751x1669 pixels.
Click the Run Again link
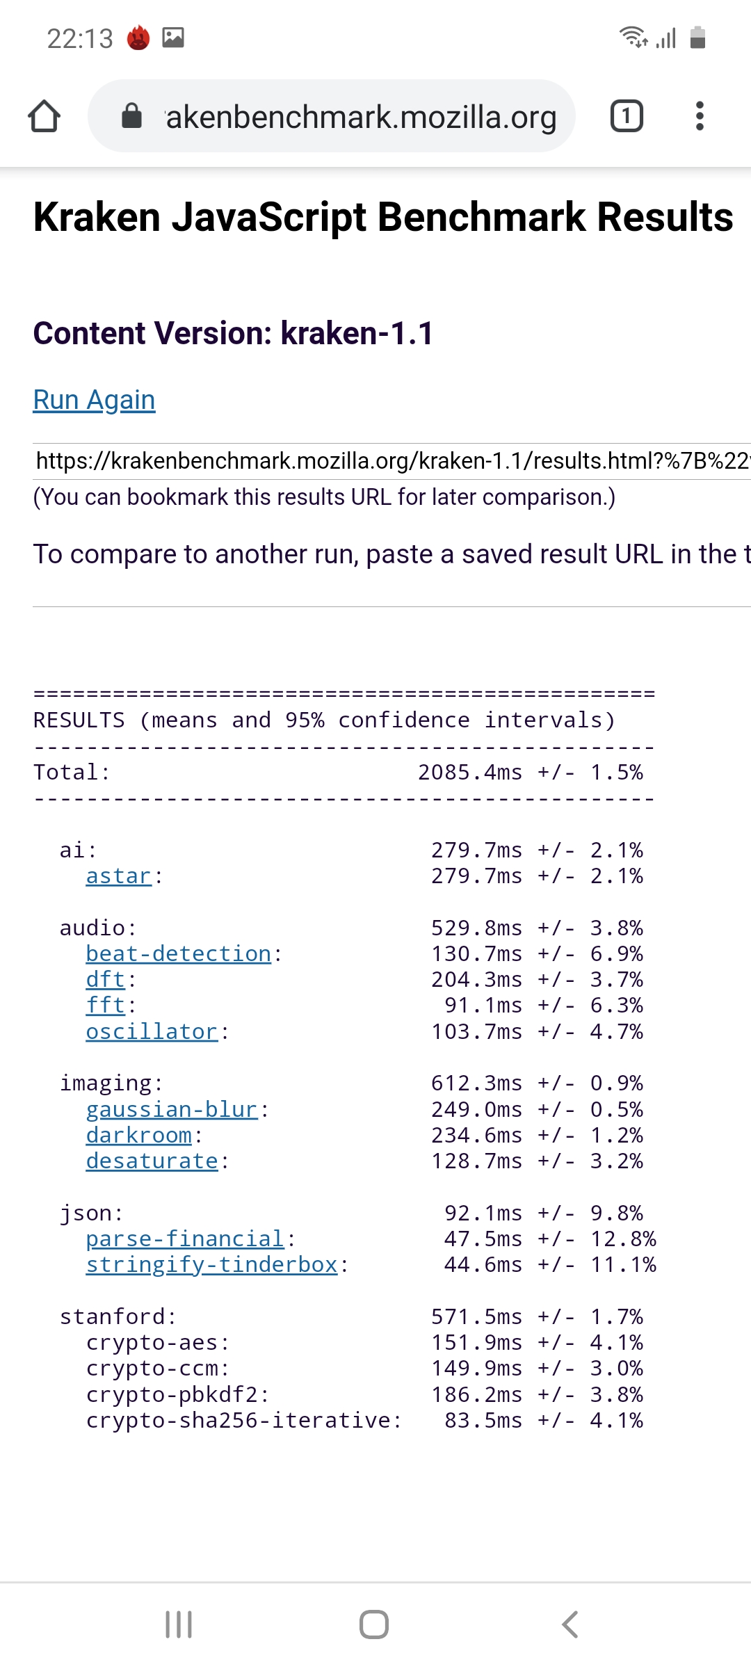pyautogui.click(x=94, y=400)
